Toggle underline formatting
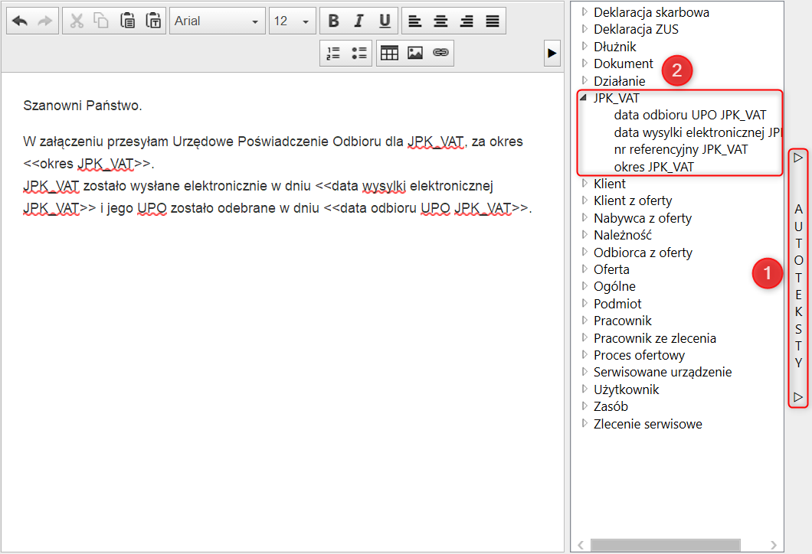 coord(385,21)
